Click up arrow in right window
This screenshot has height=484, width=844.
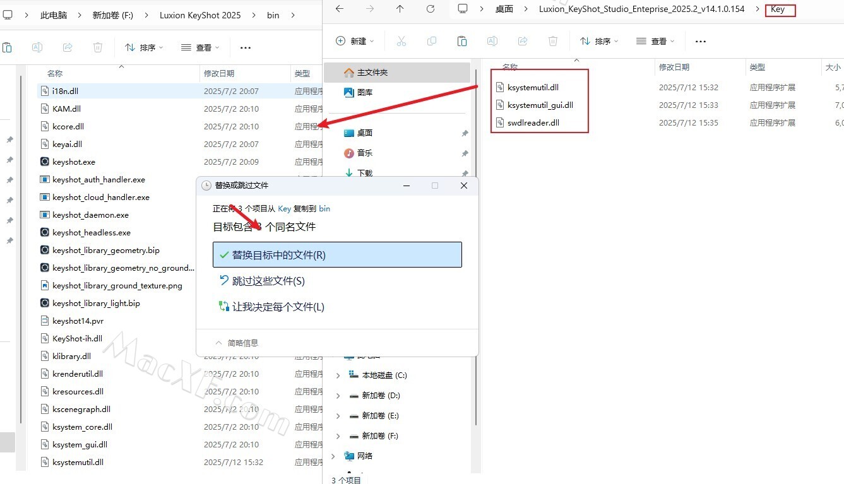point(400,9)
